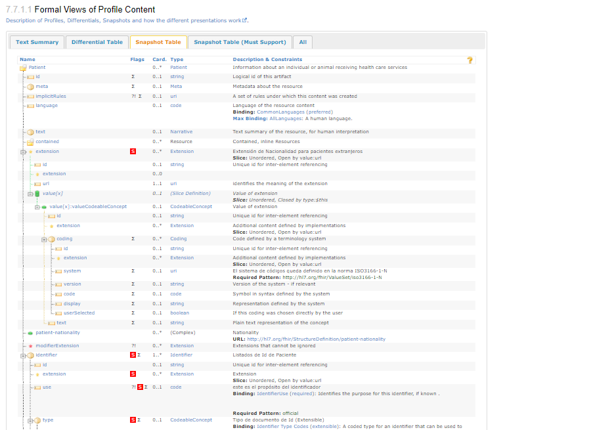Screen dimensions: 591x430
Task: Show the All tab view
Action: [x=303, y=42]
